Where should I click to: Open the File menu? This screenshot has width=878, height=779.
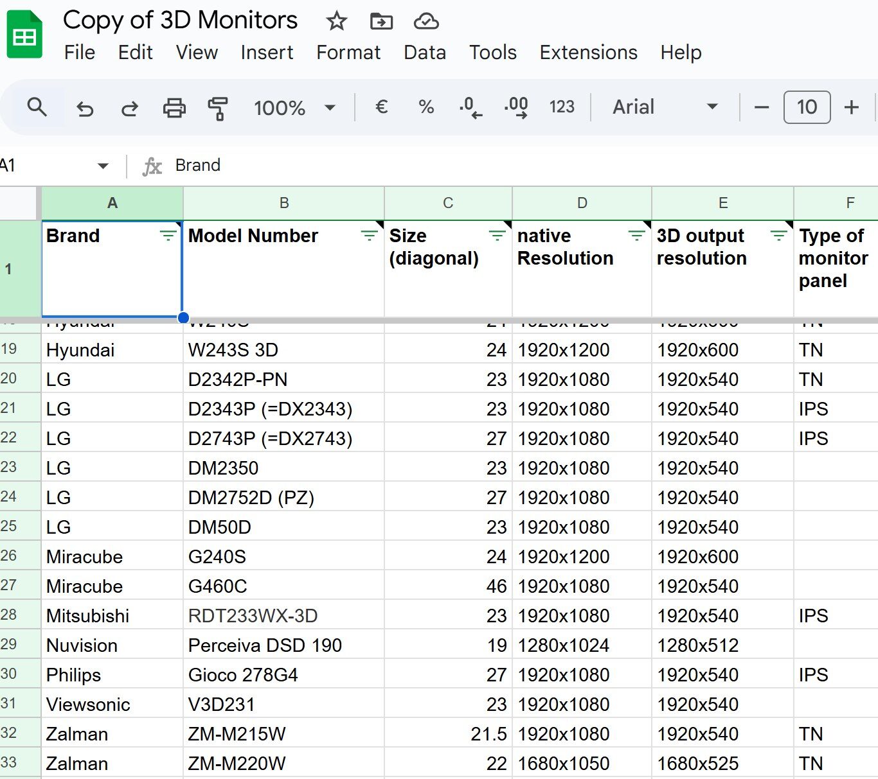pyautogui.click(x=80, y=53)
